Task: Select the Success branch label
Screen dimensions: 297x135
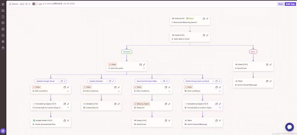Action: (x=127, y=52)
